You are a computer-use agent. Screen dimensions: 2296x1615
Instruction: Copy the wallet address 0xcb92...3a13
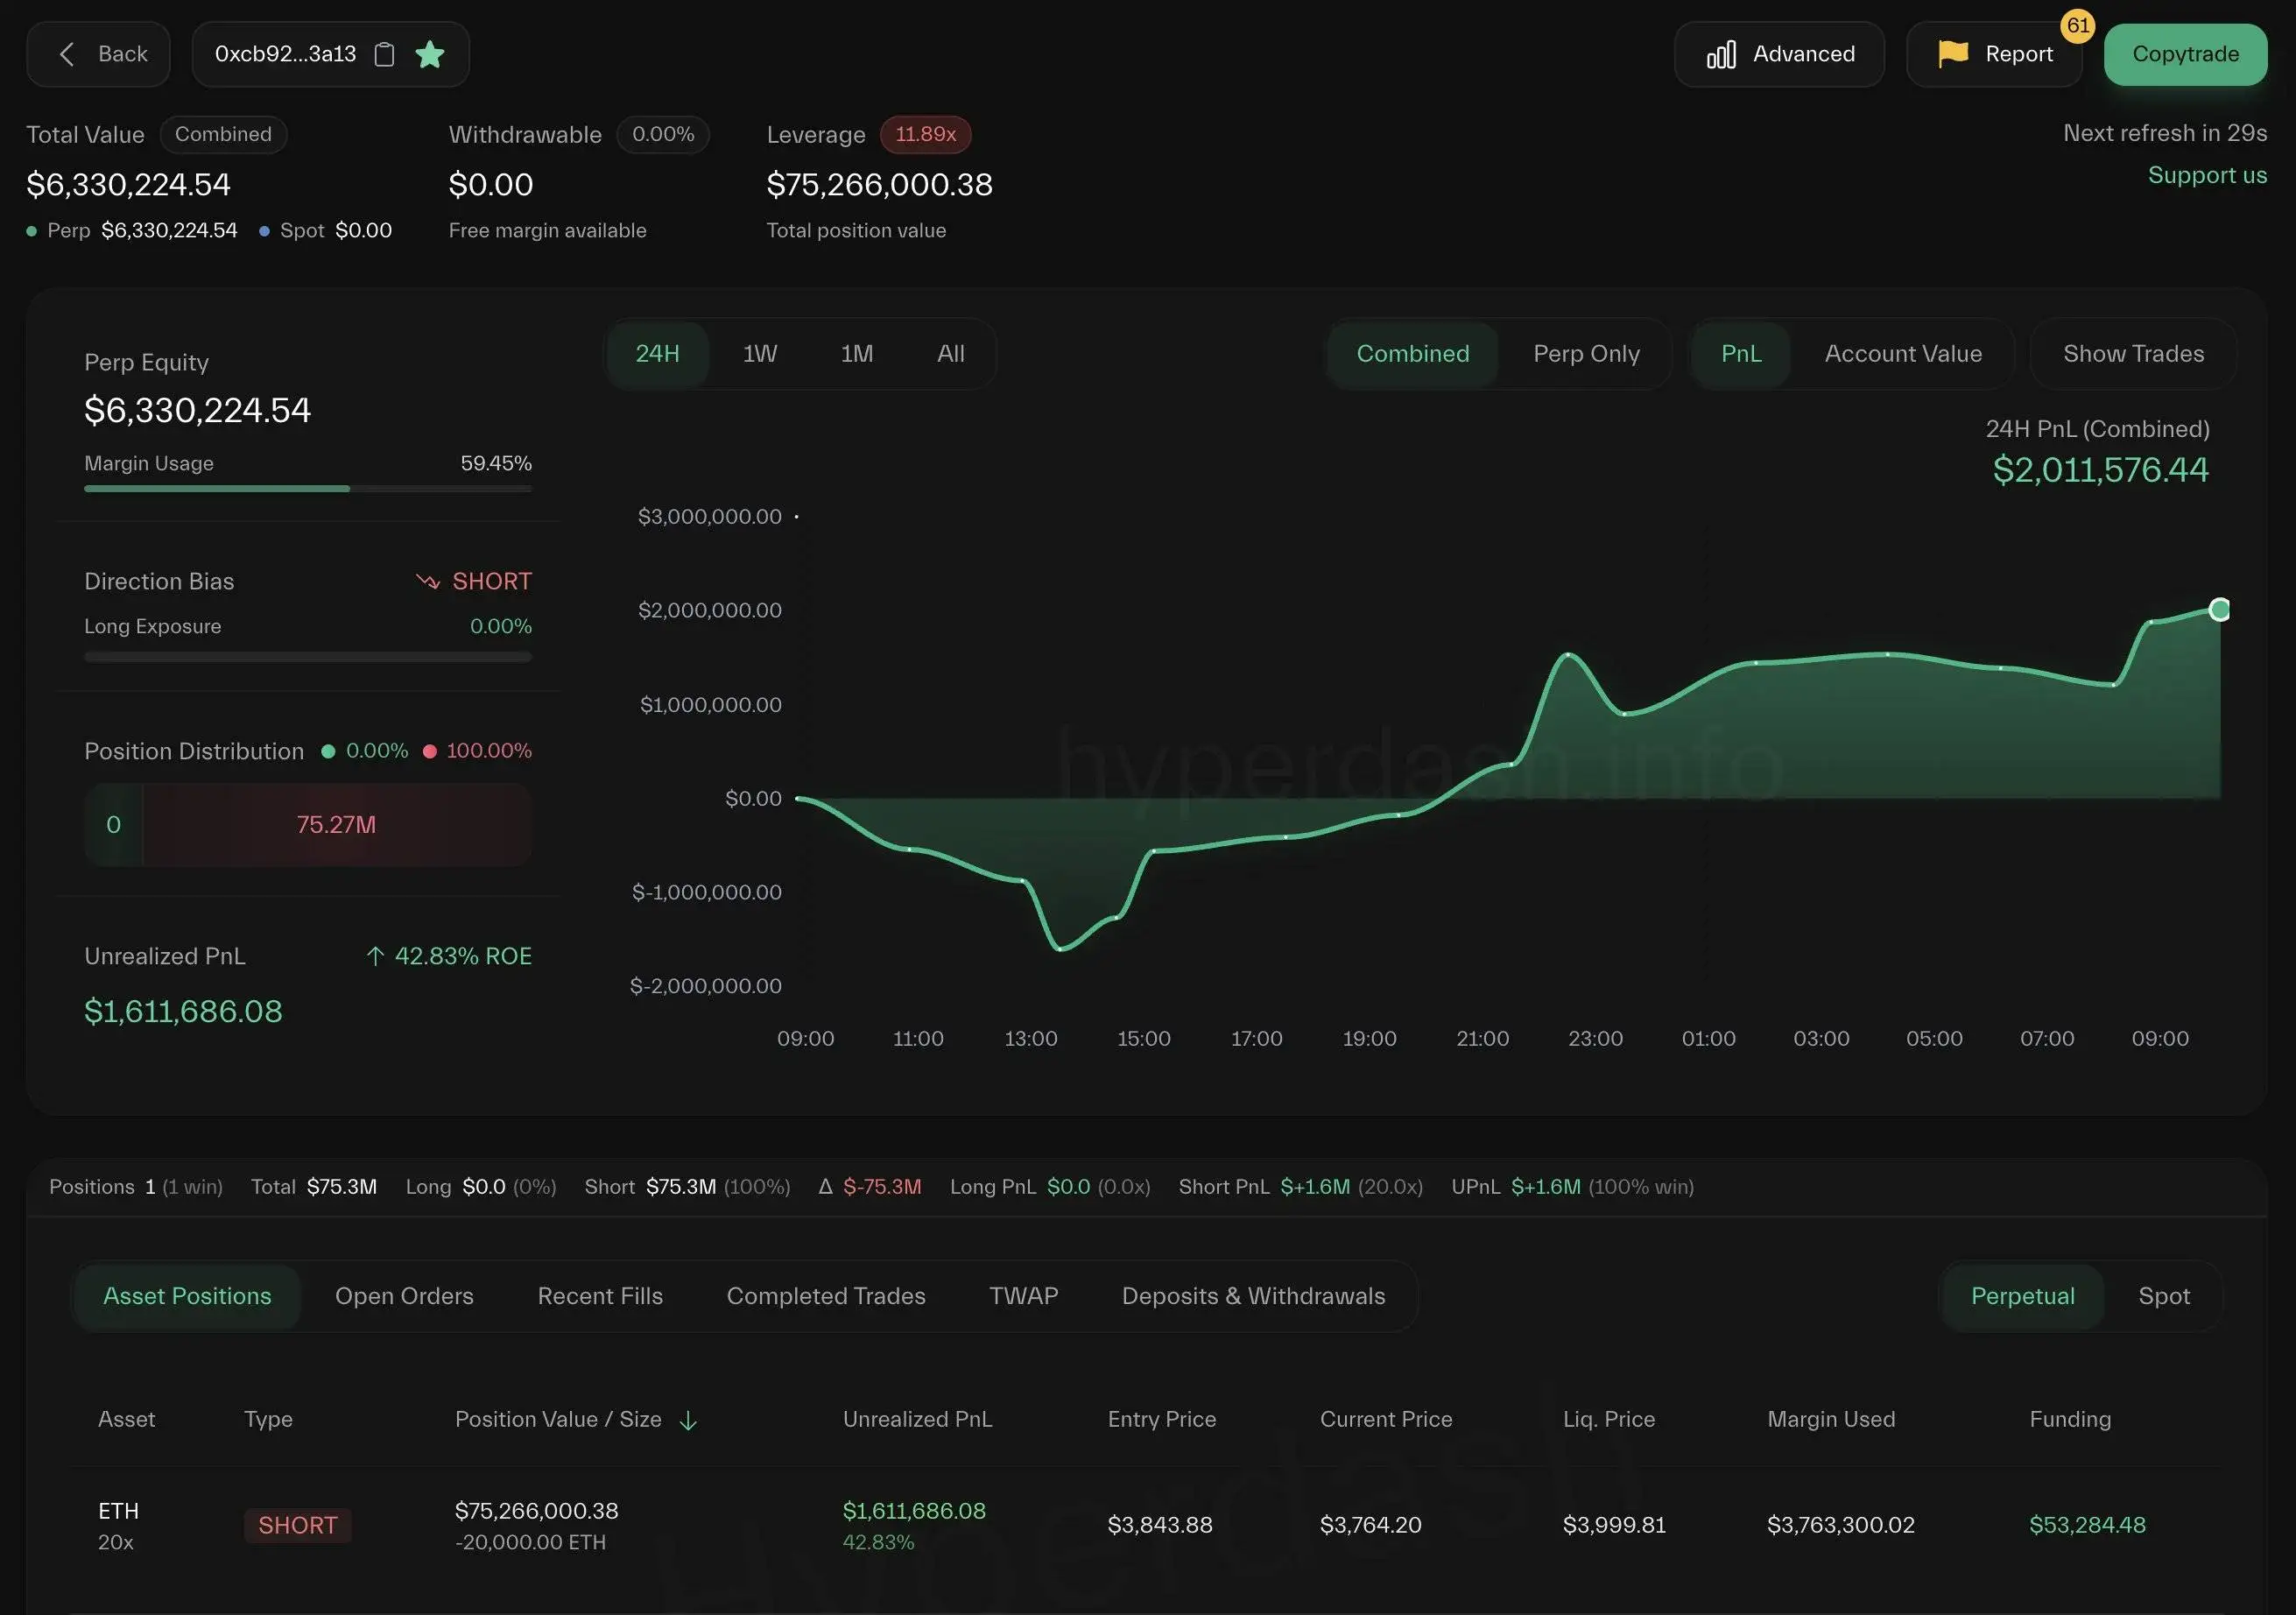coord(384,54)
